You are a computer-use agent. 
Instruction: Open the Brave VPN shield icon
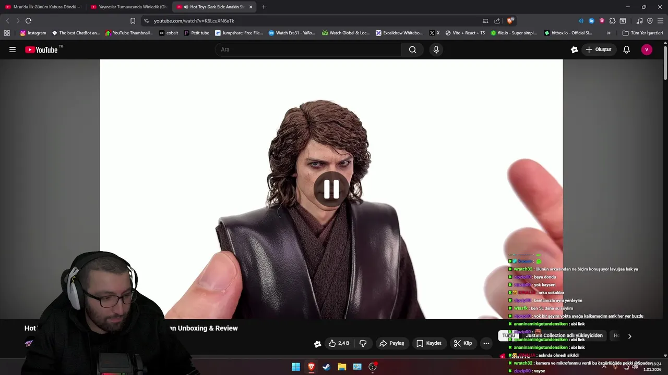[650, 21]
